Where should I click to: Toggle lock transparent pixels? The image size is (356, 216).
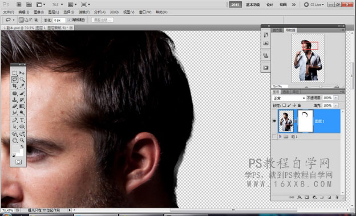click(x=284, y=105)
